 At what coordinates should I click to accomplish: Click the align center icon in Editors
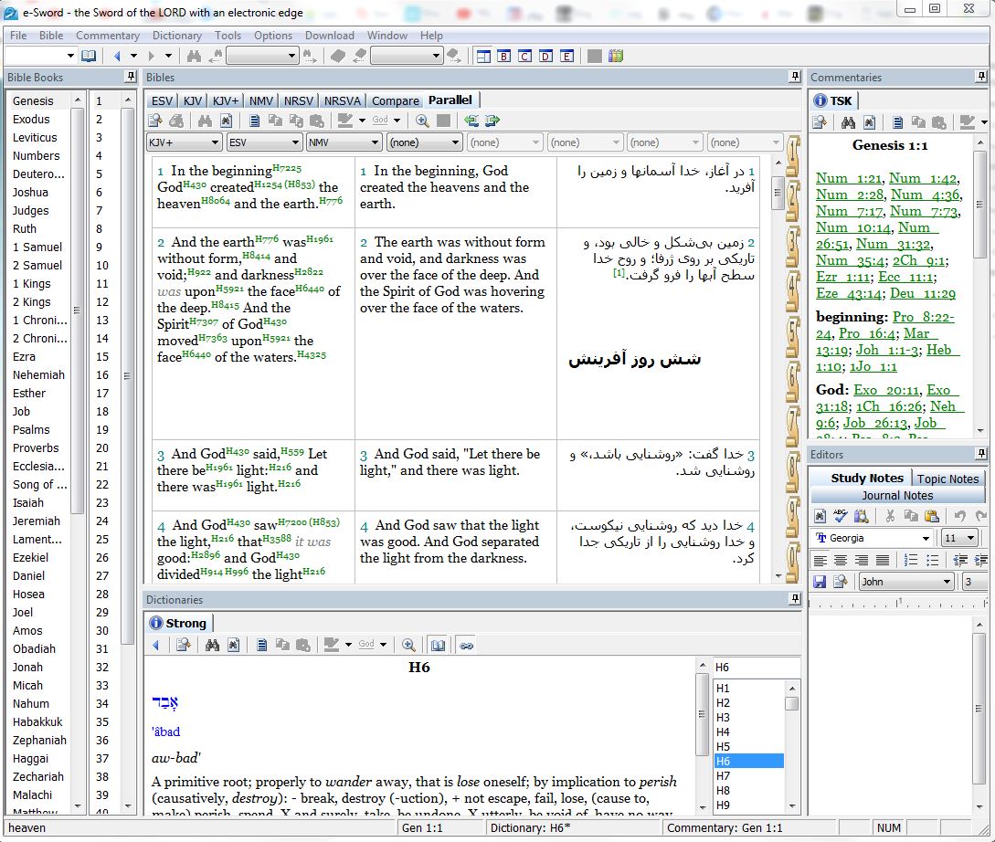coord(841,560)
